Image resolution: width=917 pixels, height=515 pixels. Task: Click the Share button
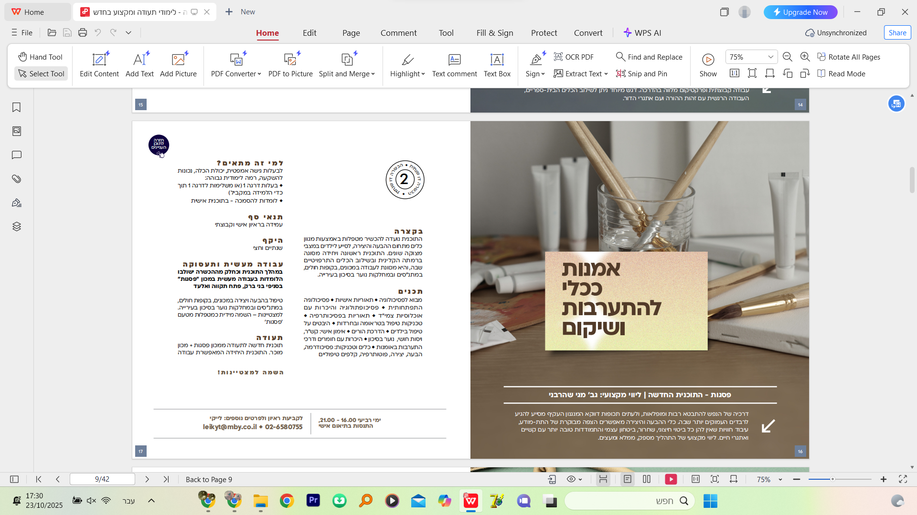click(x=897, y=32)
